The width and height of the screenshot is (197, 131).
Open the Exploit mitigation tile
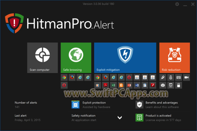click(x=125, y=58)
